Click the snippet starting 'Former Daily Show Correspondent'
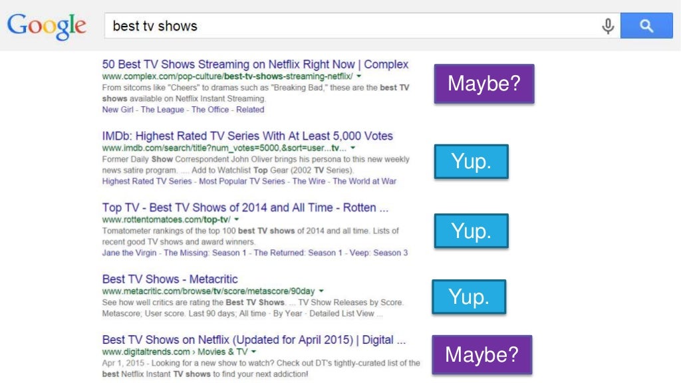Screen dimensions: 681x383 [256, 165]
